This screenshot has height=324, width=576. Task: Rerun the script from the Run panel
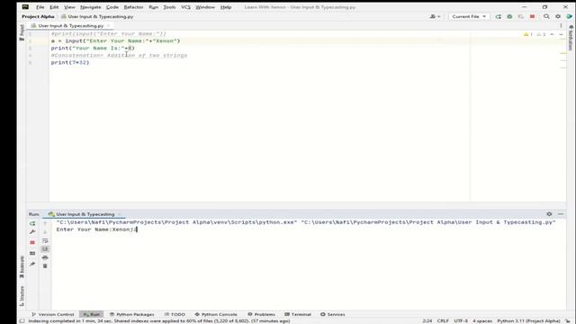(32, 223)
